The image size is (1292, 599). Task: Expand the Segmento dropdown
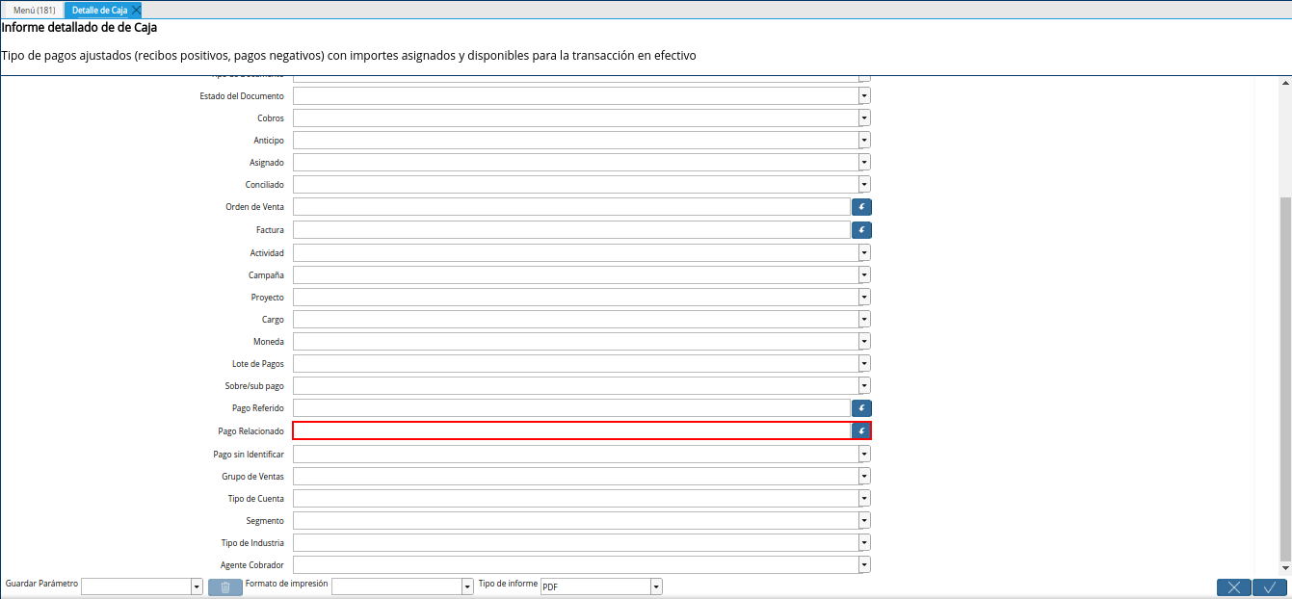coord(864,520)
